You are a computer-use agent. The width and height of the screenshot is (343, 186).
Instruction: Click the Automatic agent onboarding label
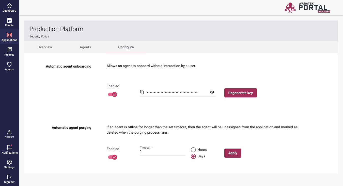coord(69,66)
